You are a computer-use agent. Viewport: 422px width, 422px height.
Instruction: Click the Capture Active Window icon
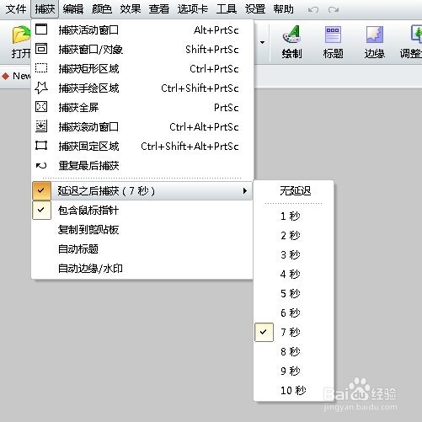41,29
